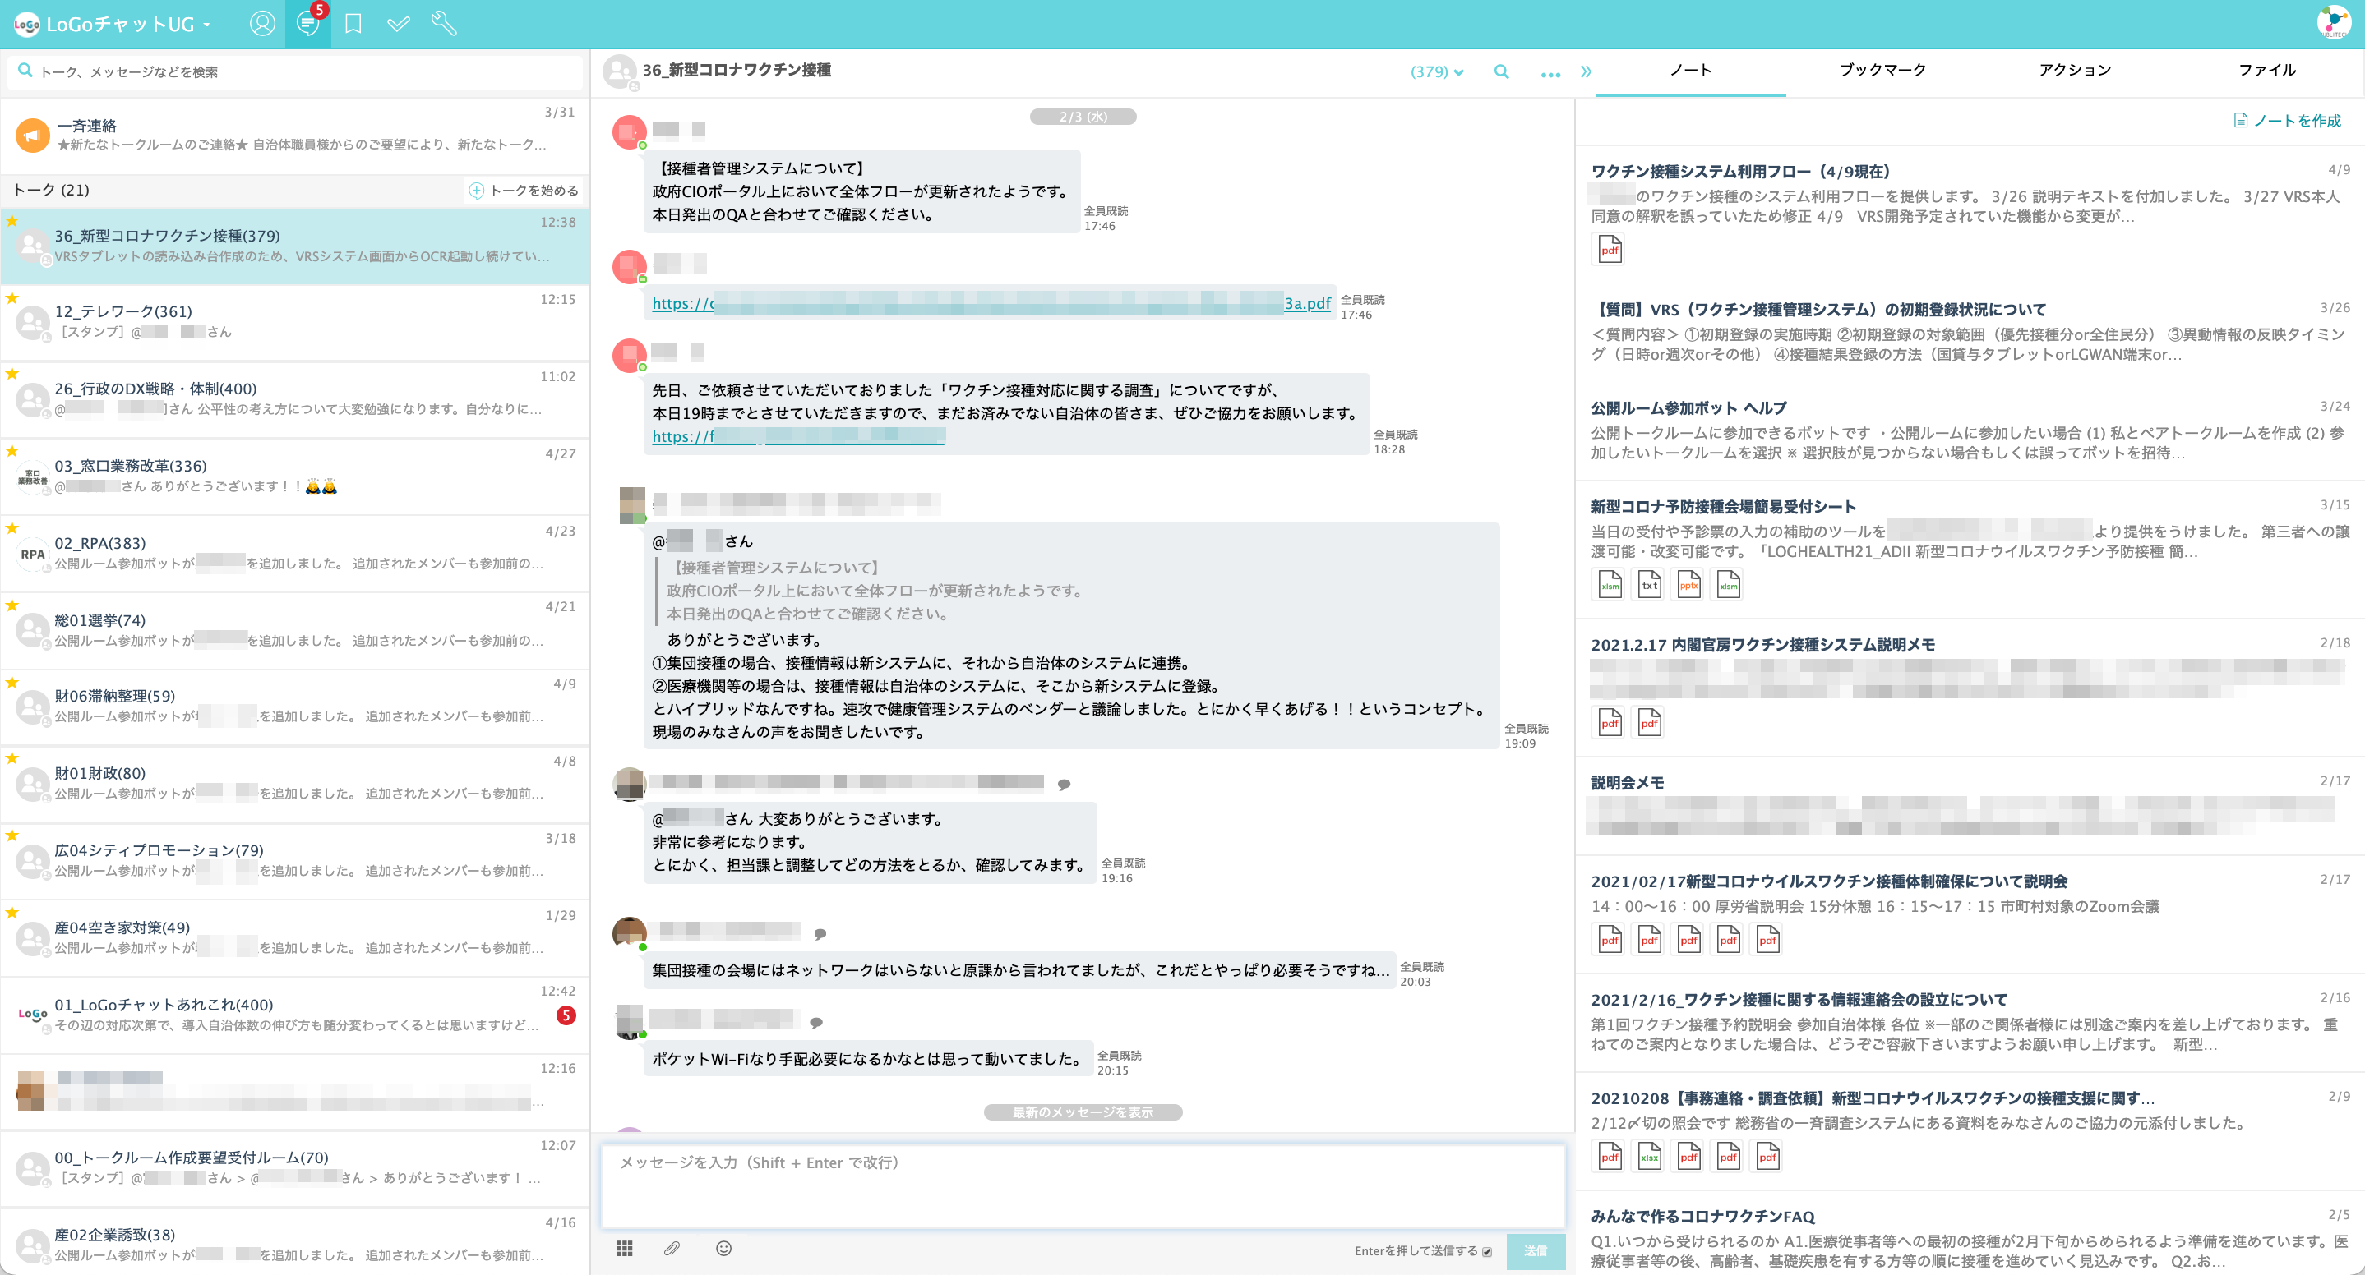Open the wrench settings icon in top bar
2365x1275 pixels.
[445, 24]
